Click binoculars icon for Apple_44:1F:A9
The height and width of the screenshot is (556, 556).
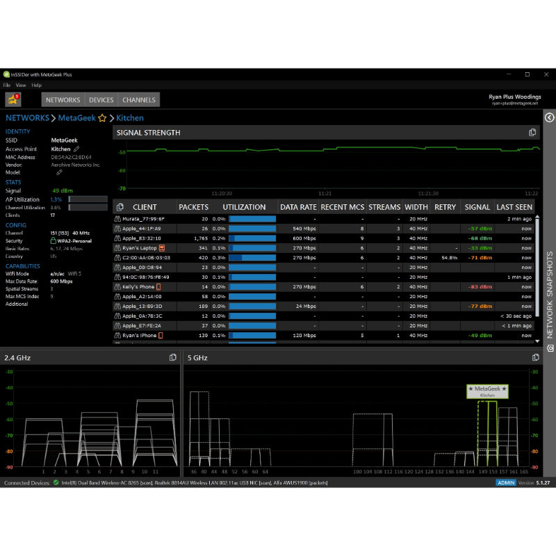tap(117, 229)
